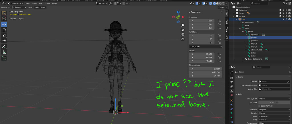Open the Select menu
Screen dimensions: 292x124
34,3
